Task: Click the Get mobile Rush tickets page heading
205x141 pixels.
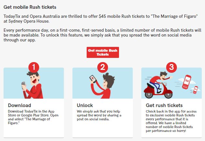Action: (30, 7)
